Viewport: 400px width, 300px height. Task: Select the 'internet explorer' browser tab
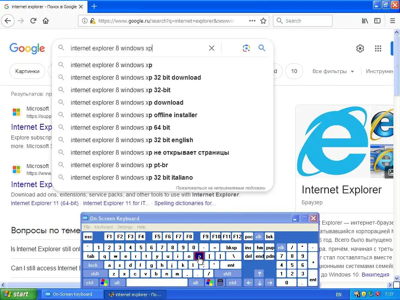pos(44,7)
